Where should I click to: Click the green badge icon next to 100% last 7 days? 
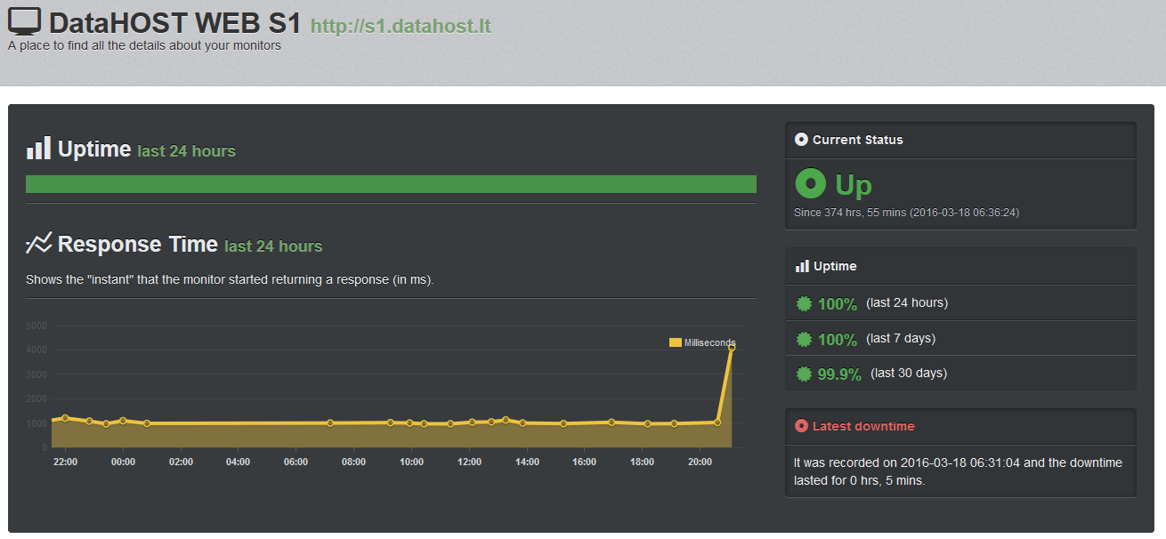[x=804, y=339]
